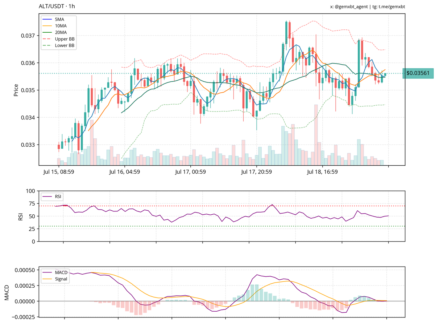Click the MACD legend entry
This screenshot has width=435, height=324.
55,273
